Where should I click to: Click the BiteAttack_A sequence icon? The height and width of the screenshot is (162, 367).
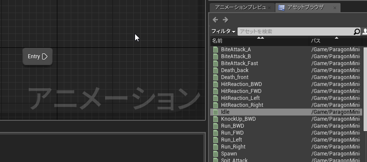pos(215,50)
